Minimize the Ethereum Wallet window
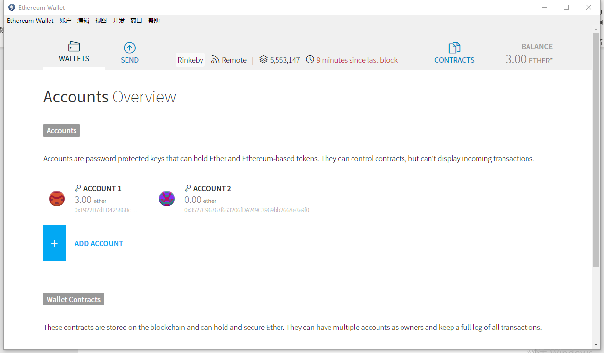Image resolution: width=604 pixels, height=353 pixels. 544,7
